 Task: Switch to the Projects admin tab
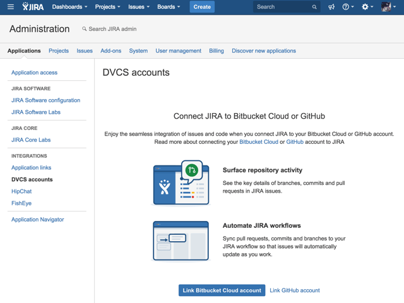[x=59, y=50]
